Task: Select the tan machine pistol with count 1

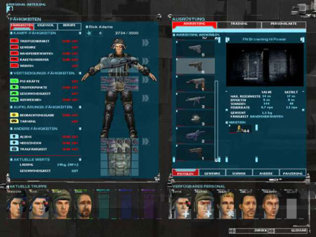Action: tap(195, 83)
